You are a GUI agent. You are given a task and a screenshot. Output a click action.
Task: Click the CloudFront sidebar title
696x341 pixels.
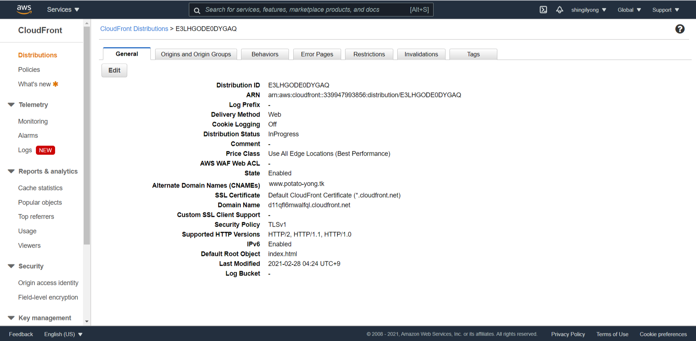[40, 30]
